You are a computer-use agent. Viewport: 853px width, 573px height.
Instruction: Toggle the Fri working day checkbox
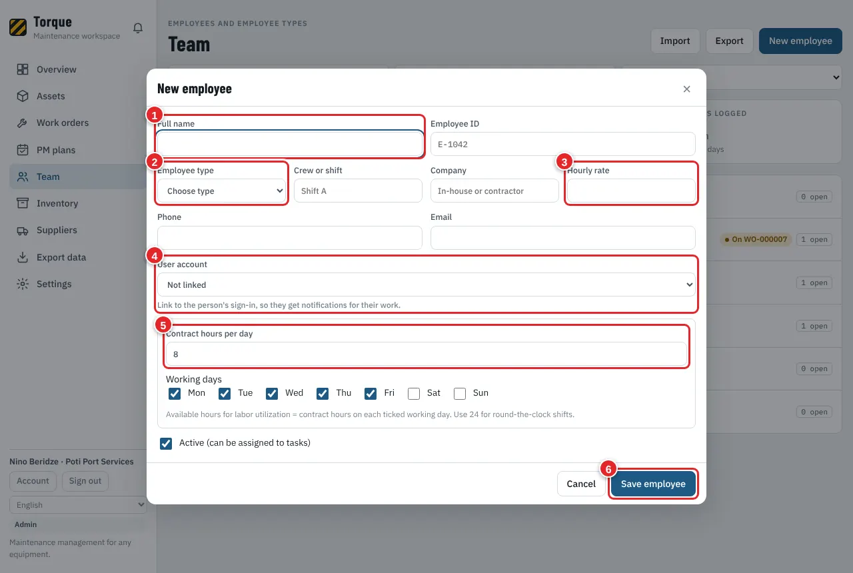coord(371,393)
